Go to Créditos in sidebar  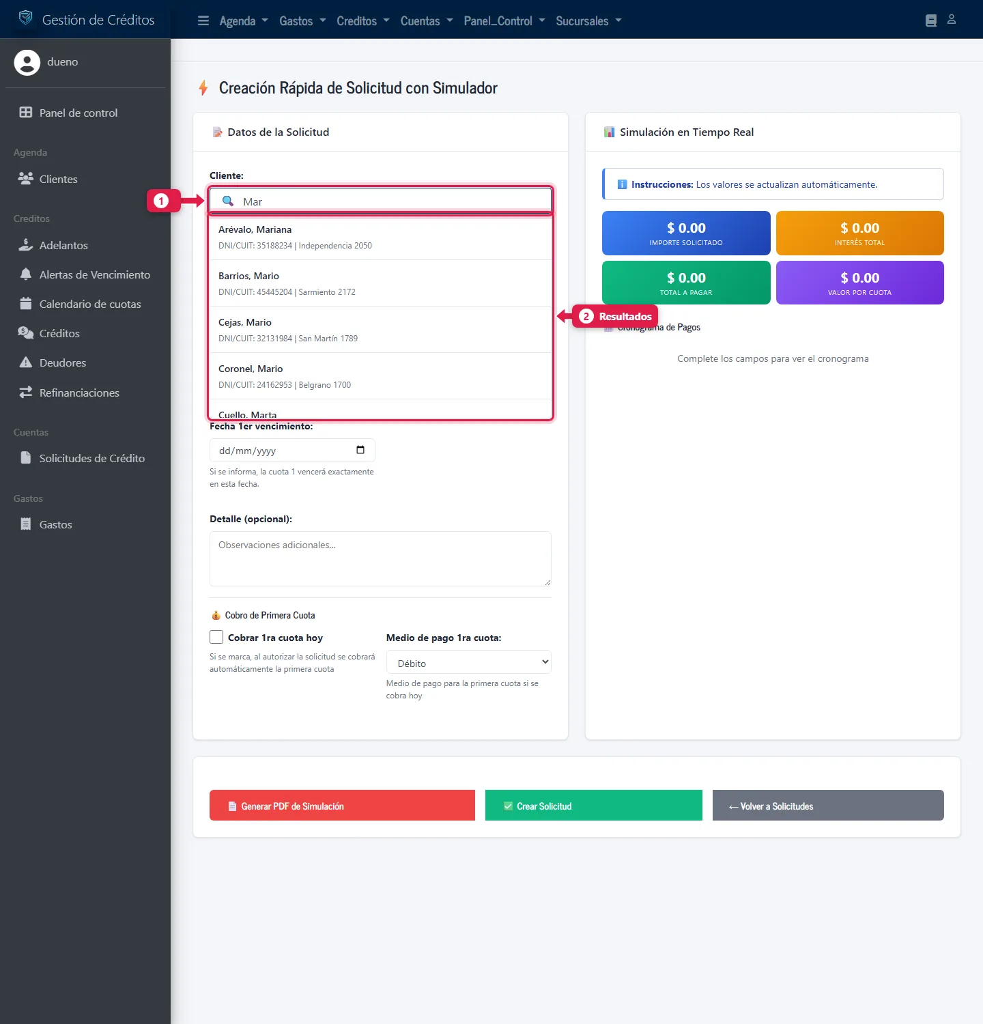85,333
